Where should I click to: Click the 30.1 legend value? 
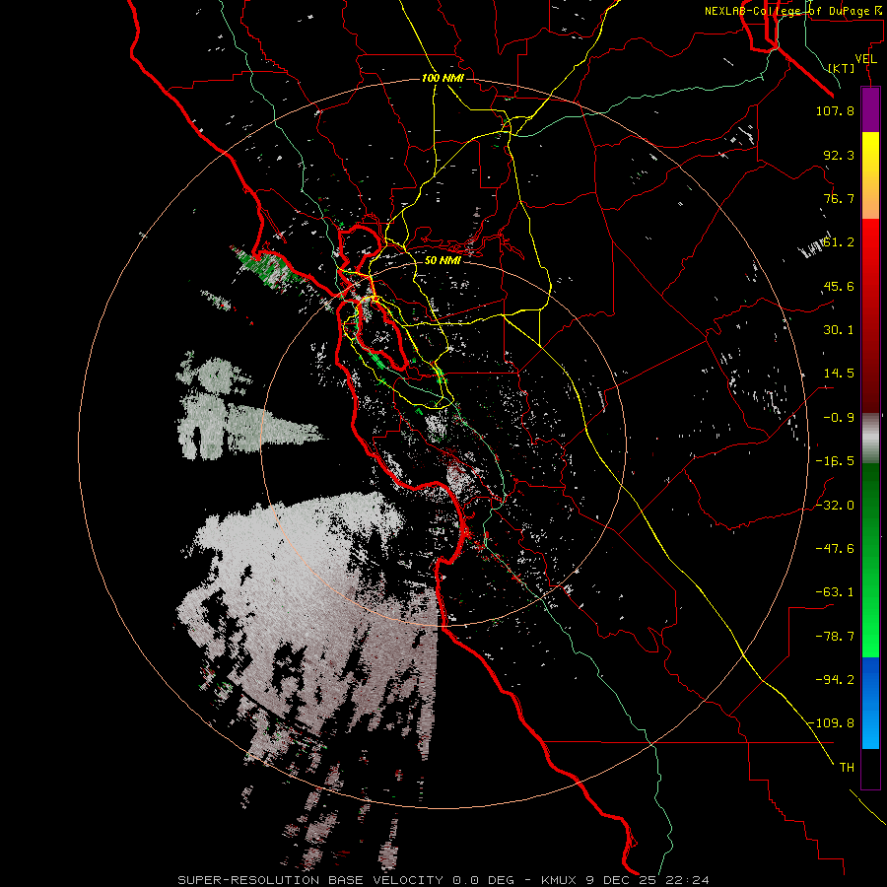pos(839,330)
